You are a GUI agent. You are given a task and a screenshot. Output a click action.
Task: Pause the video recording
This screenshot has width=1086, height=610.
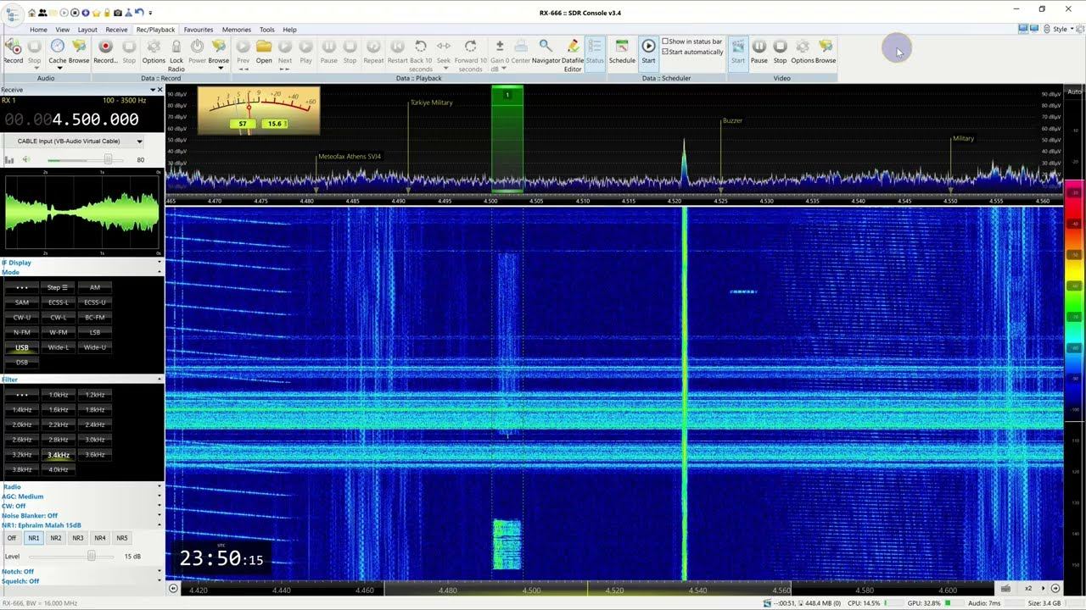759,50
